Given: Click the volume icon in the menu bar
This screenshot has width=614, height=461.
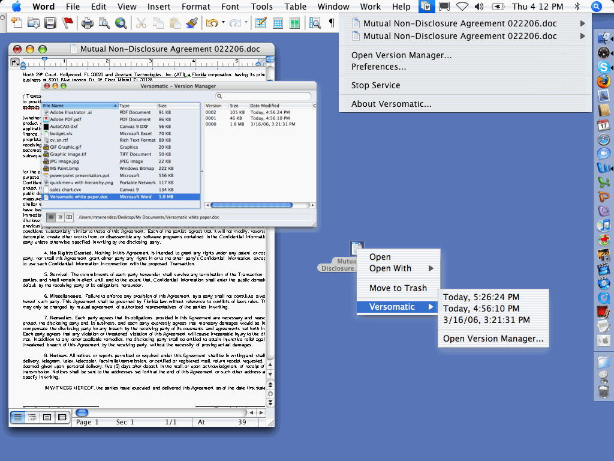Looking at the screenshot, I should click(479, 7).
